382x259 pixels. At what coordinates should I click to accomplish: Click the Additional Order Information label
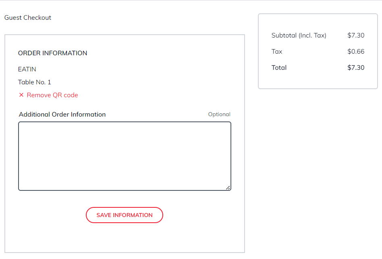click(x=62, y=115)
